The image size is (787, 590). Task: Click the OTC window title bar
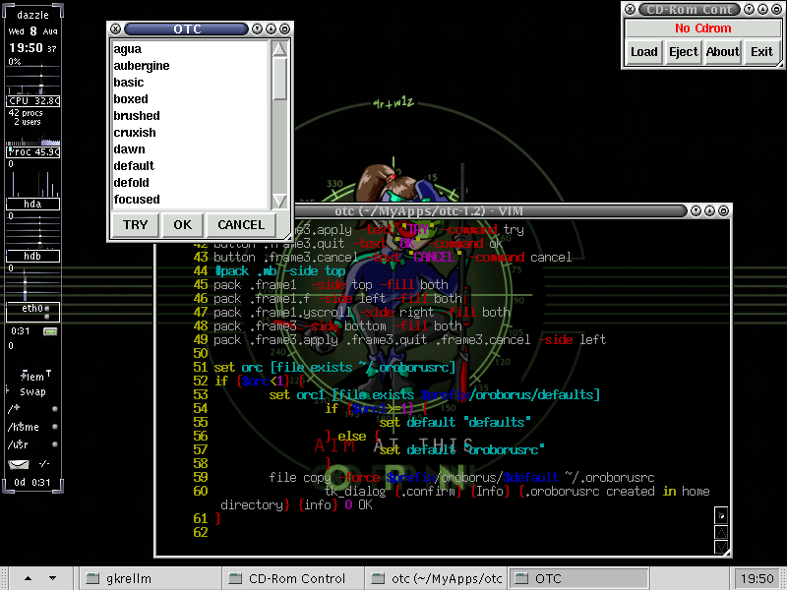(x=186, y=29)
